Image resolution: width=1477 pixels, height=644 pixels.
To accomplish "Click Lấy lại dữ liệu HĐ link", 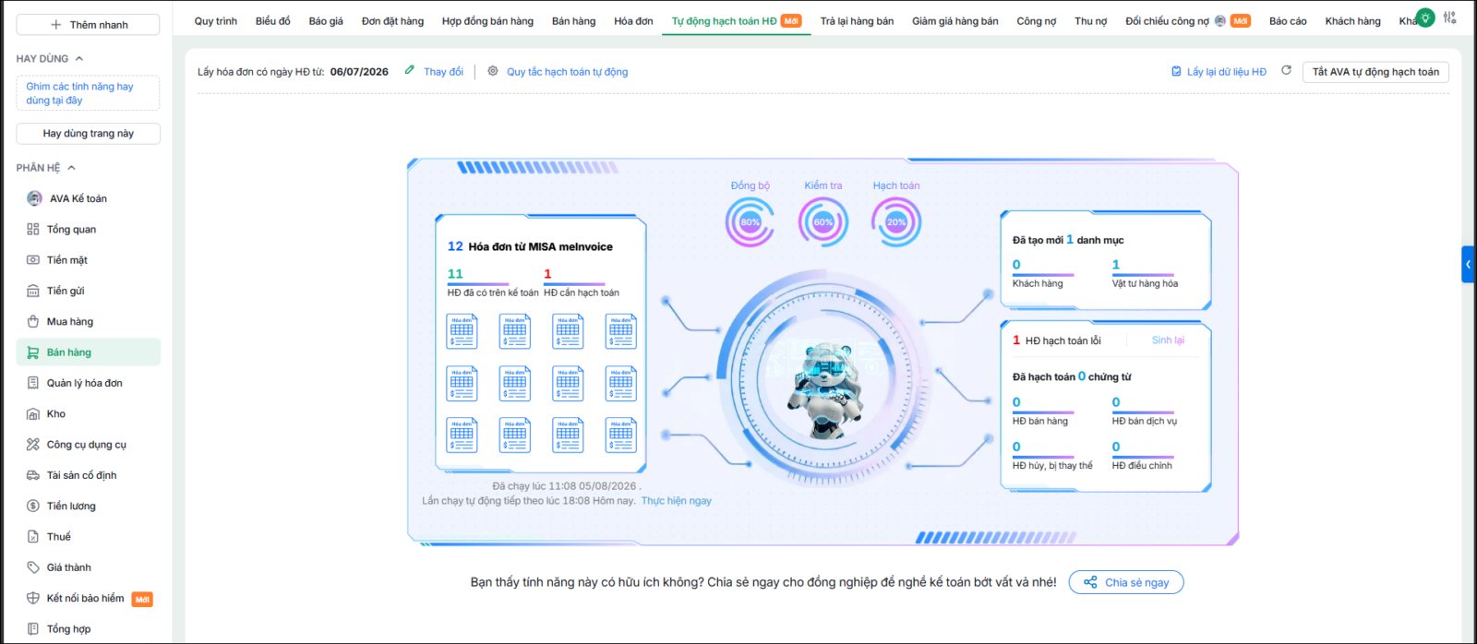I will [x=1226, y=72].
